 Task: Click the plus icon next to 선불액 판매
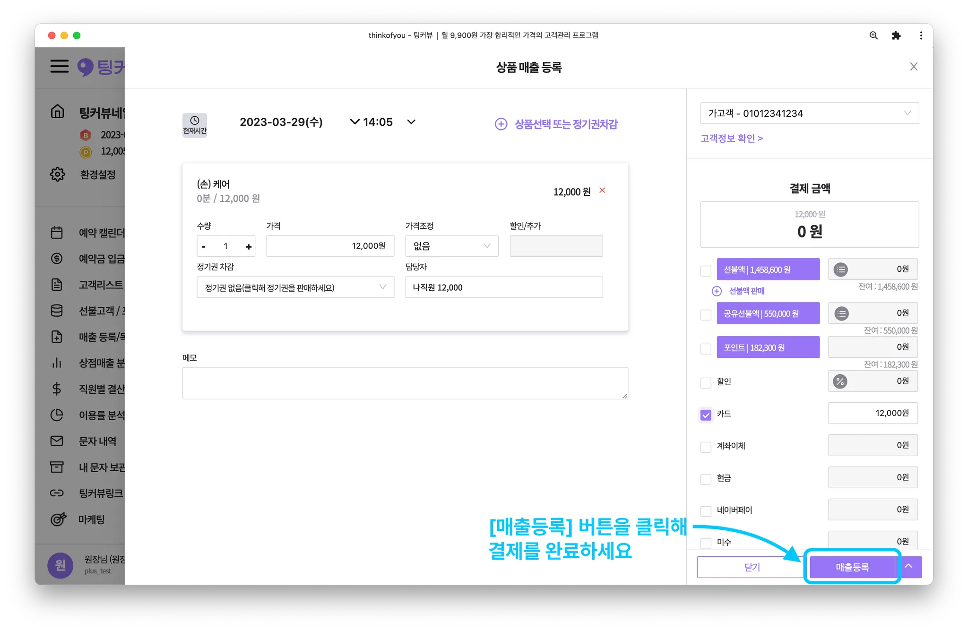[x=717, y=291]
